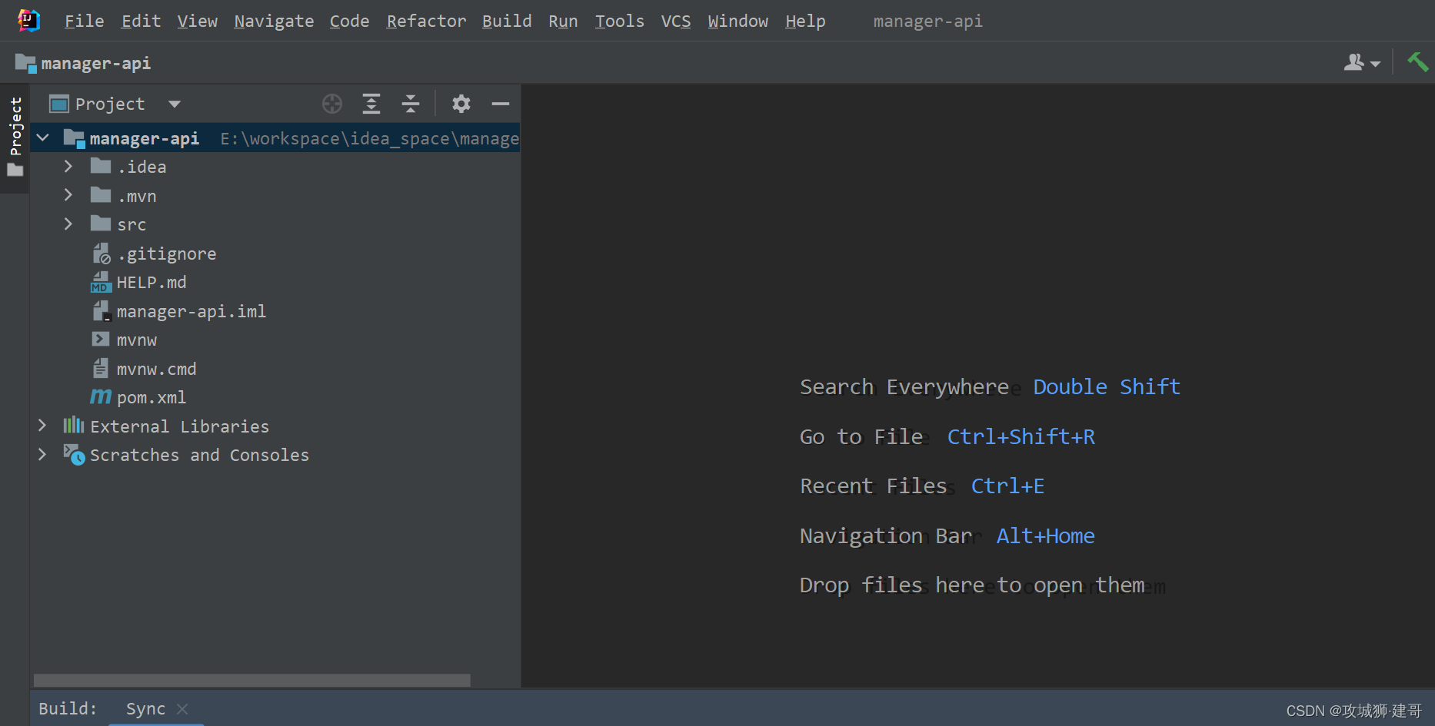This screenshot has height=726, width=1435.
Task: Select the manager-api project root row
Action: tap(275, 138)
